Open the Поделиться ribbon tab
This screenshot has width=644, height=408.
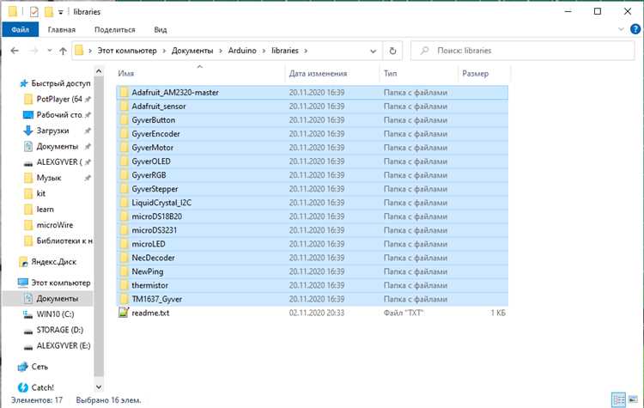(x=114, y=29)
